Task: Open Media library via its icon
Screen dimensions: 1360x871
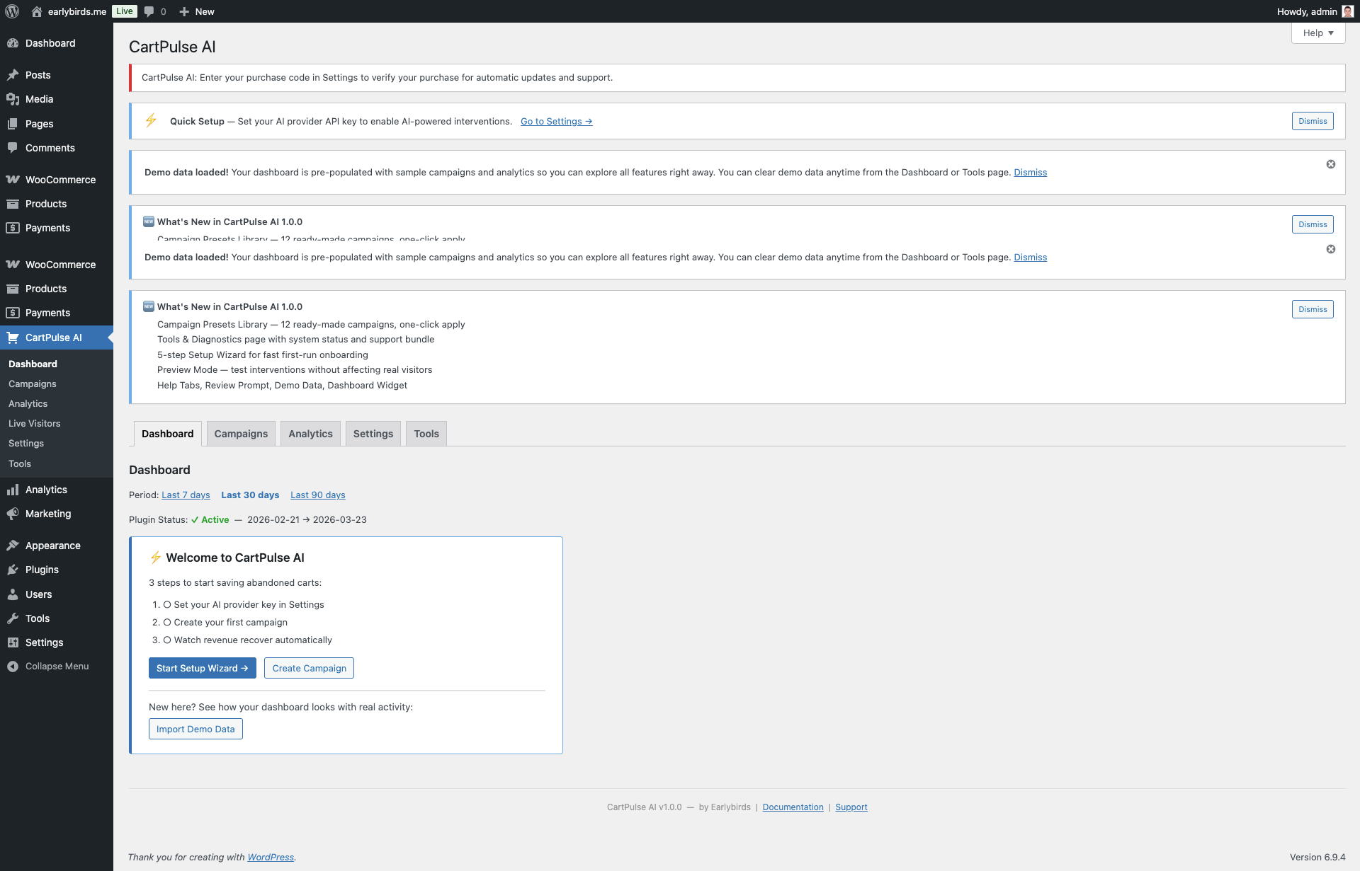Action: click(13, 99)
